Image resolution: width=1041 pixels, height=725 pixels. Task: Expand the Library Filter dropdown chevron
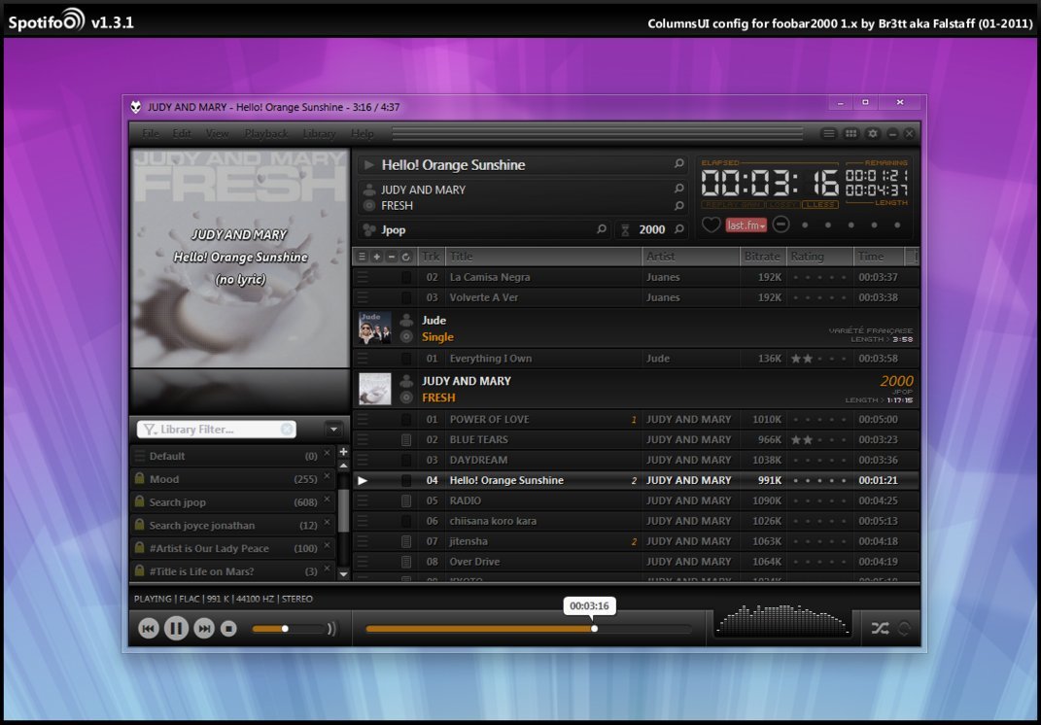(333, 428)
